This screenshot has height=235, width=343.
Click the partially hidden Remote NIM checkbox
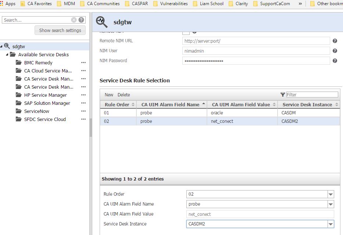186,33
